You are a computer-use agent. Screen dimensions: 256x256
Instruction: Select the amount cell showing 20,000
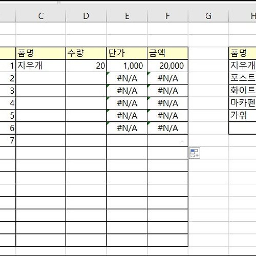(x=168, y=66)
